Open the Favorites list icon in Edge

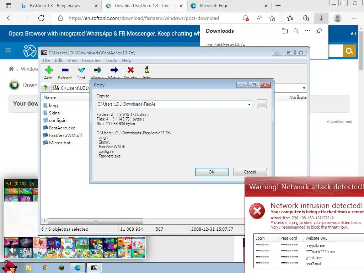(290, 18)
